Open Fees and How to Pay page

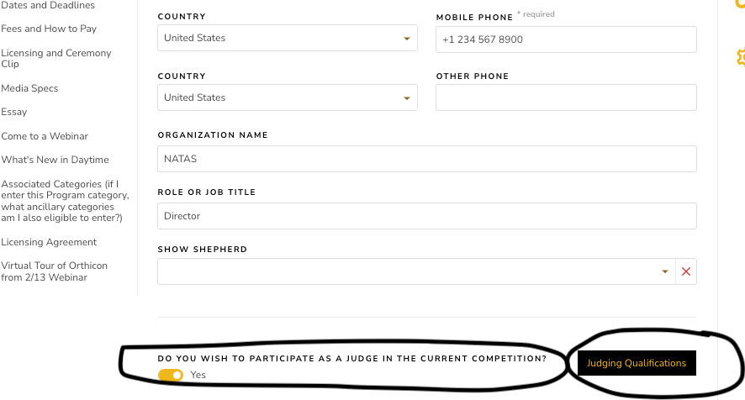[x=49, y=29]
